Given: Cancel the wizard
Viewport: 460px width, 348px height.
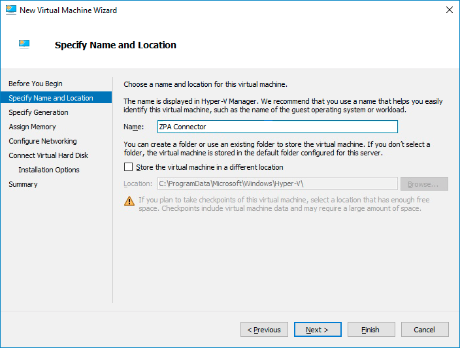Looking at the screenshot, I should point(425,330).
